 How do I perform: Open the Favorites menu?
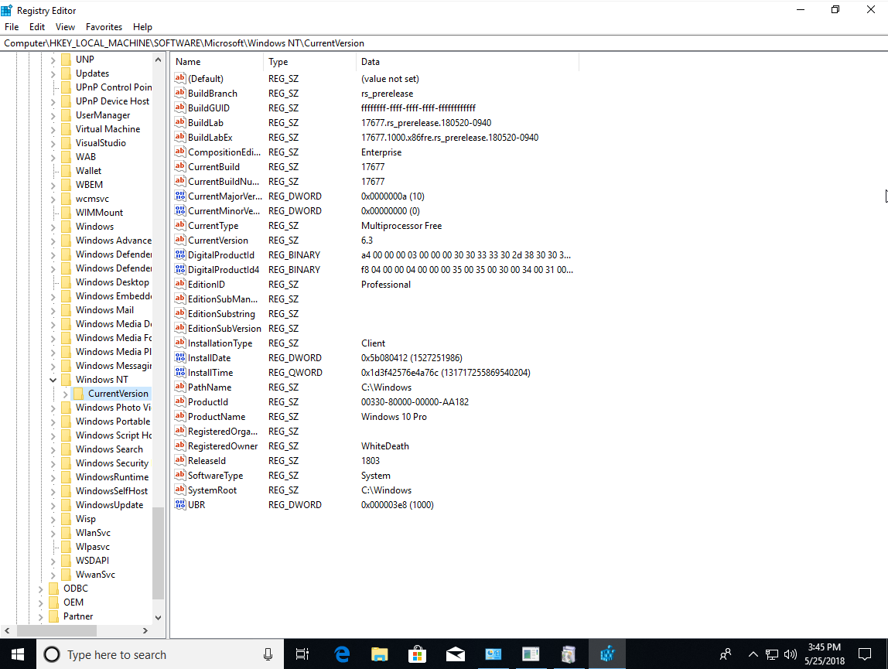point(104,26)
